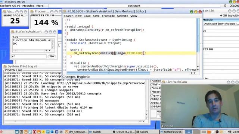This screenshot has width=239, height=134.
Task: Click the svoid _onLoad code line
Action: coord(80,26)
